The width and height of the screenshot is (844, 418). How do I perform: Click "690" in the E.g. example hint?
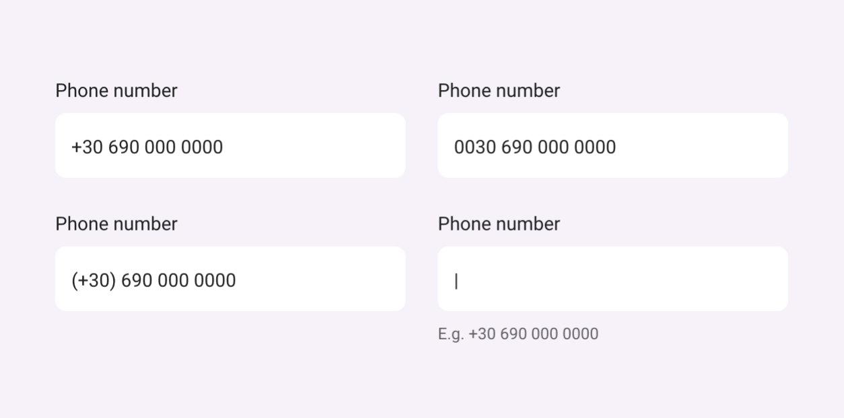pyautogui.click(x=513, y=334)
